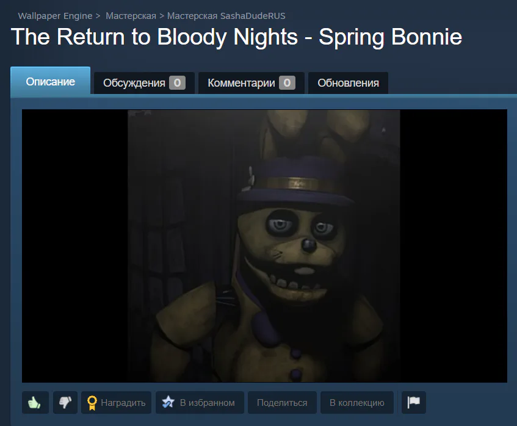
Task: Open the Описание tab
Action: (51, 81)
